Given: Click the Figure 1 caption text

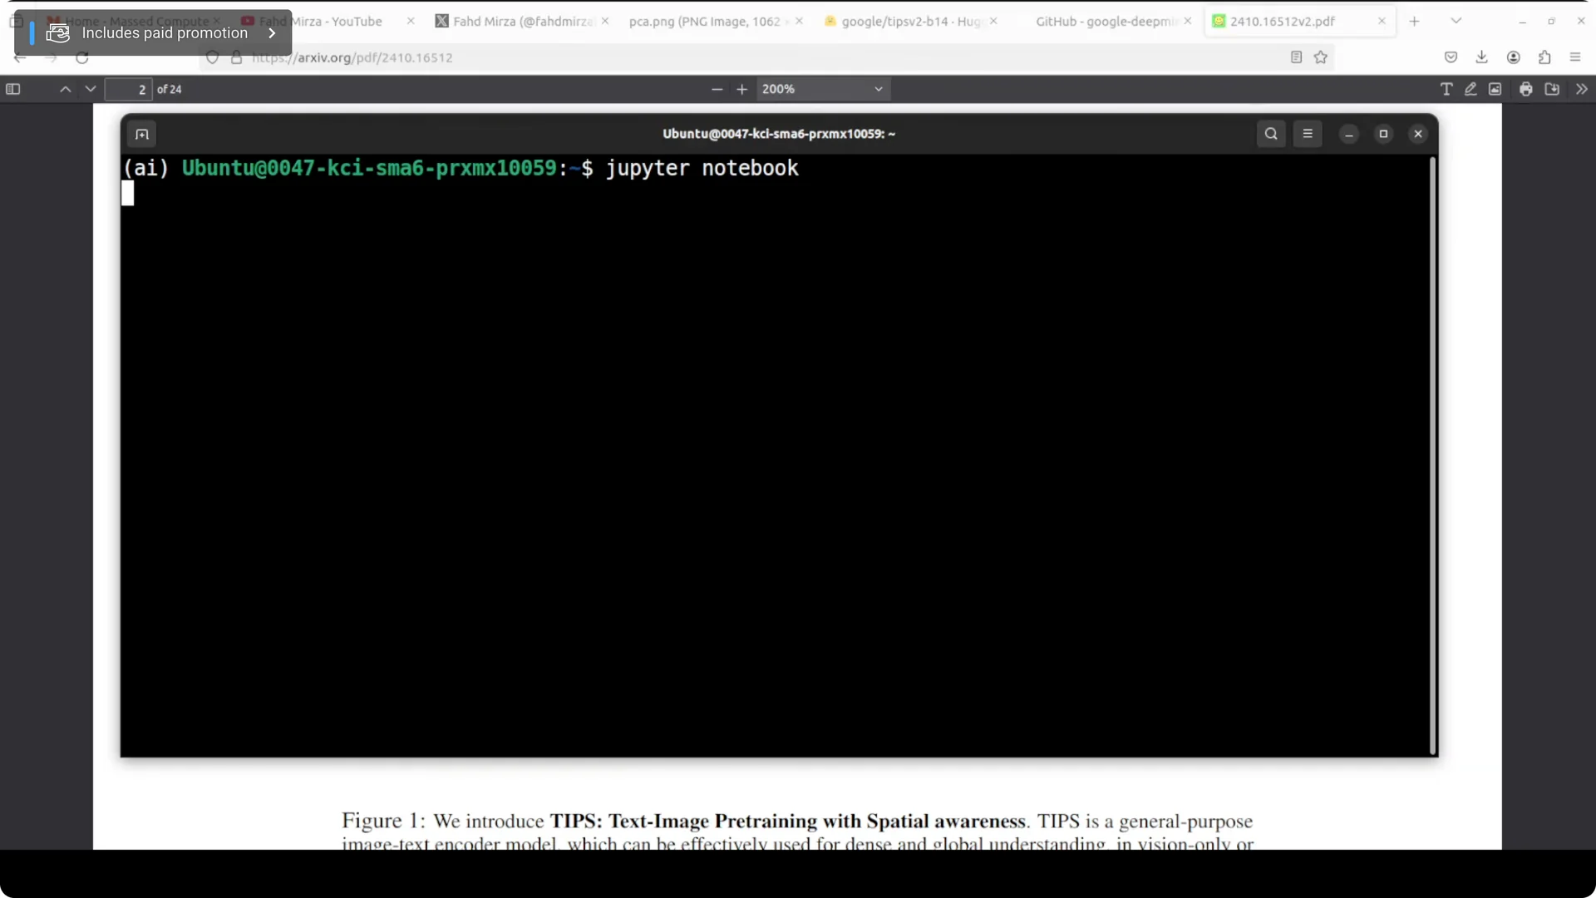Looking at the screenshot, I should (x=797, y=831).
